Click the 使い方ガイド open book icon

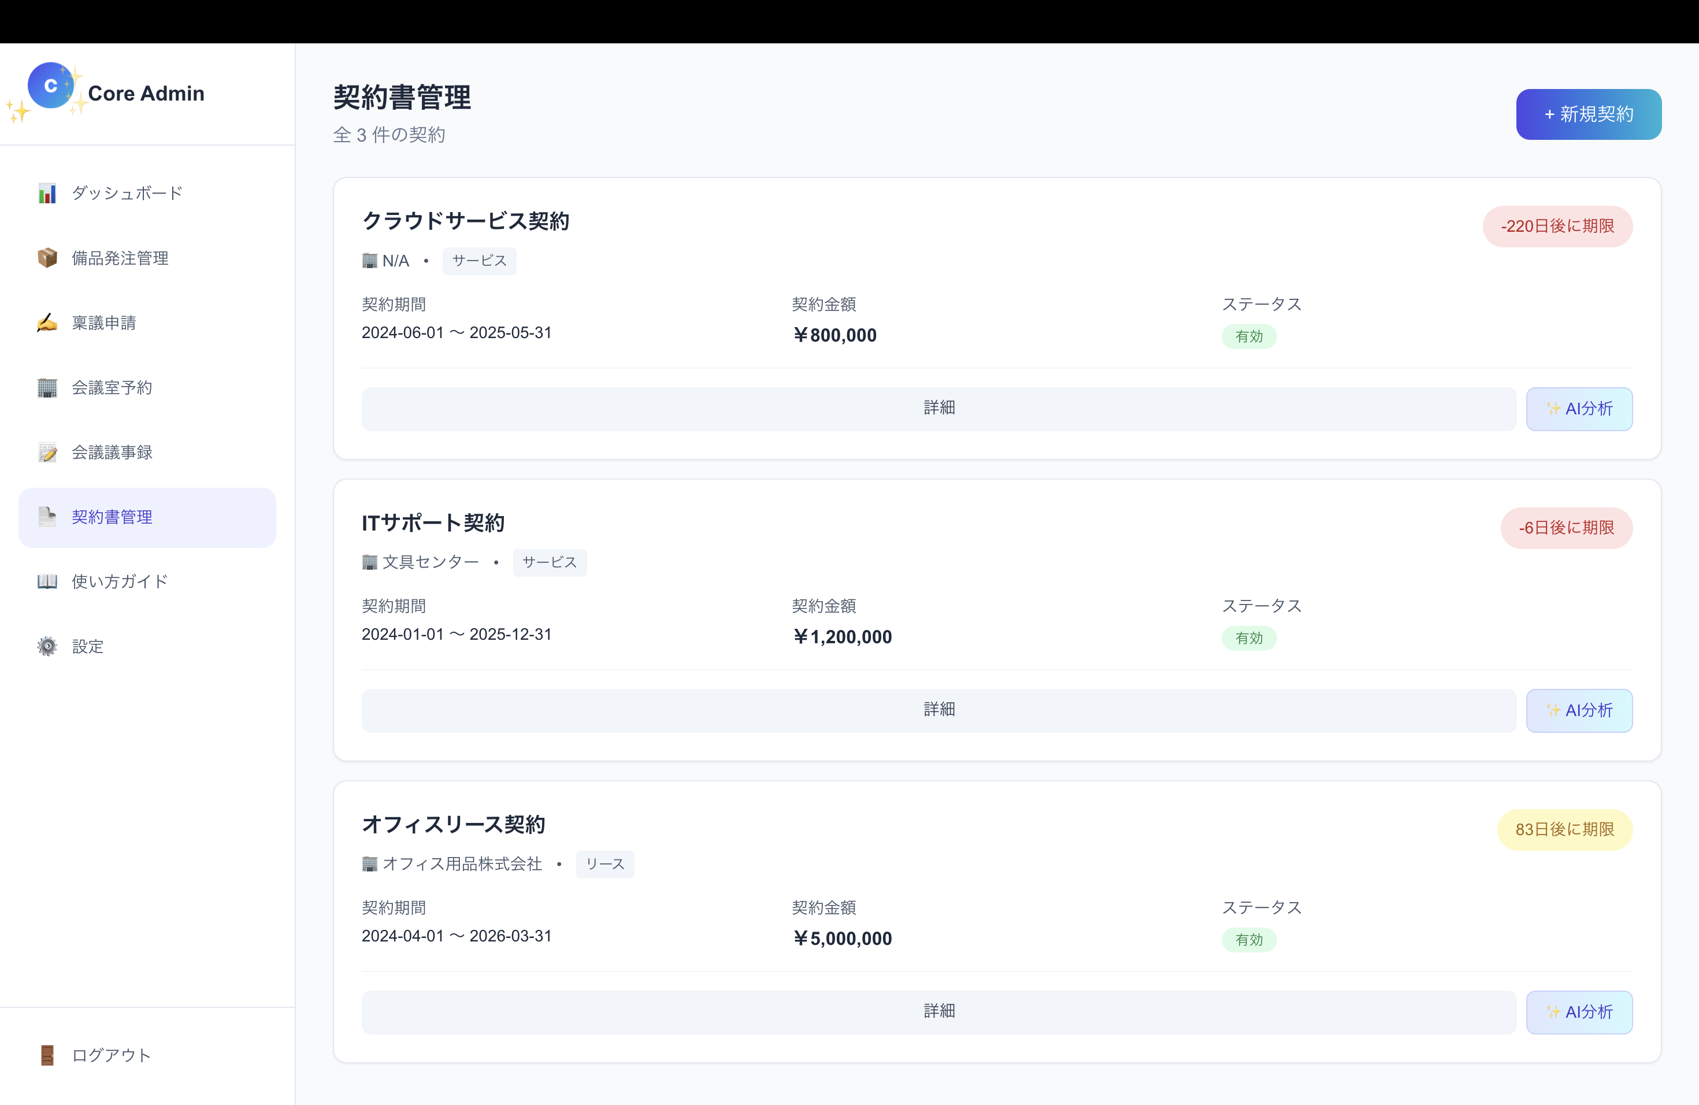pos(47,582)
